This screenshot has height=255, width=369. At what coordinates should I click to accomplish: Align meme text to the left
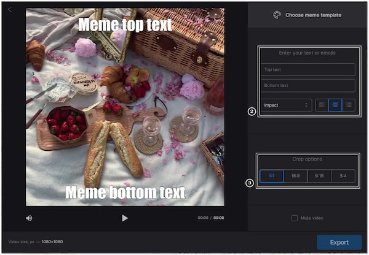pos(322,105)
